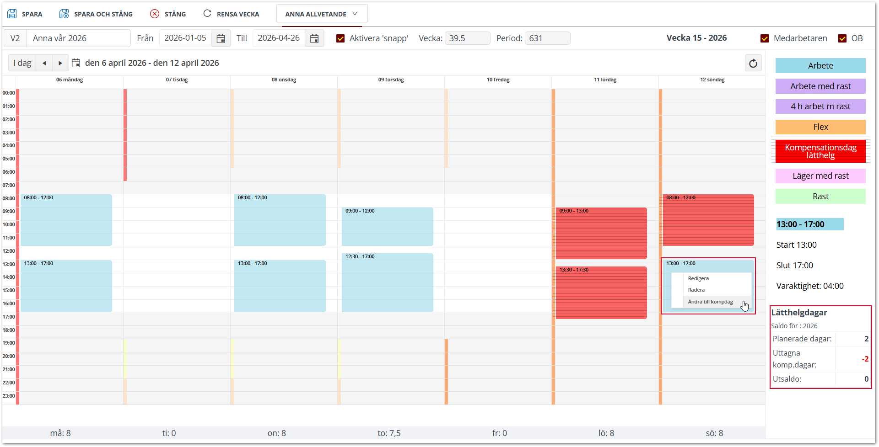Click the Anna vår 2026 name field
The image size is (879, 447).
(78, 38)
